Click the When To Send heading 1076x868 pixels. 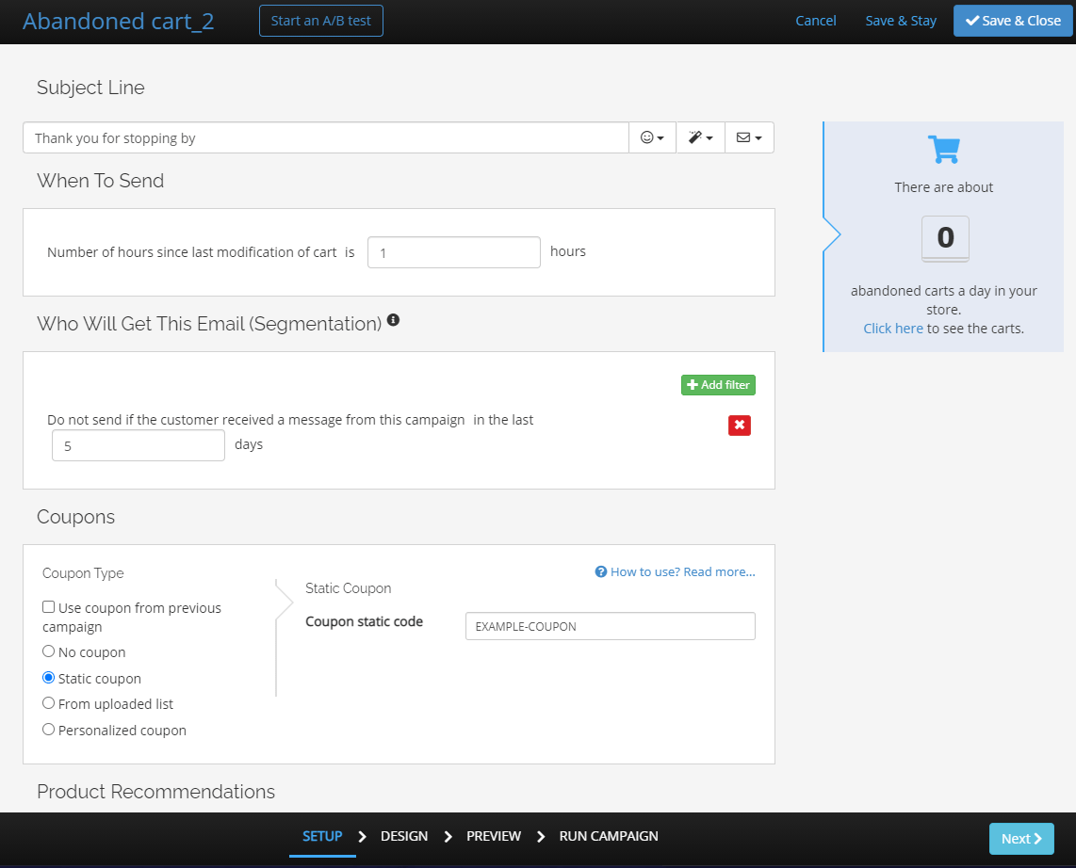[x=100, y=181]
